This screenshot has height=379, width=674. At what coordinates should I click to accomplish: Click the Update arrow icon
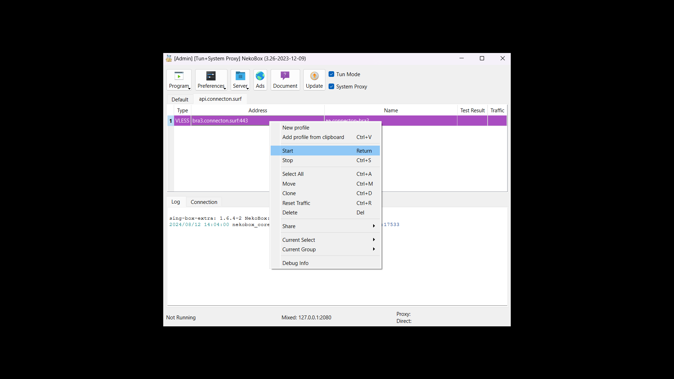(314, 76)
